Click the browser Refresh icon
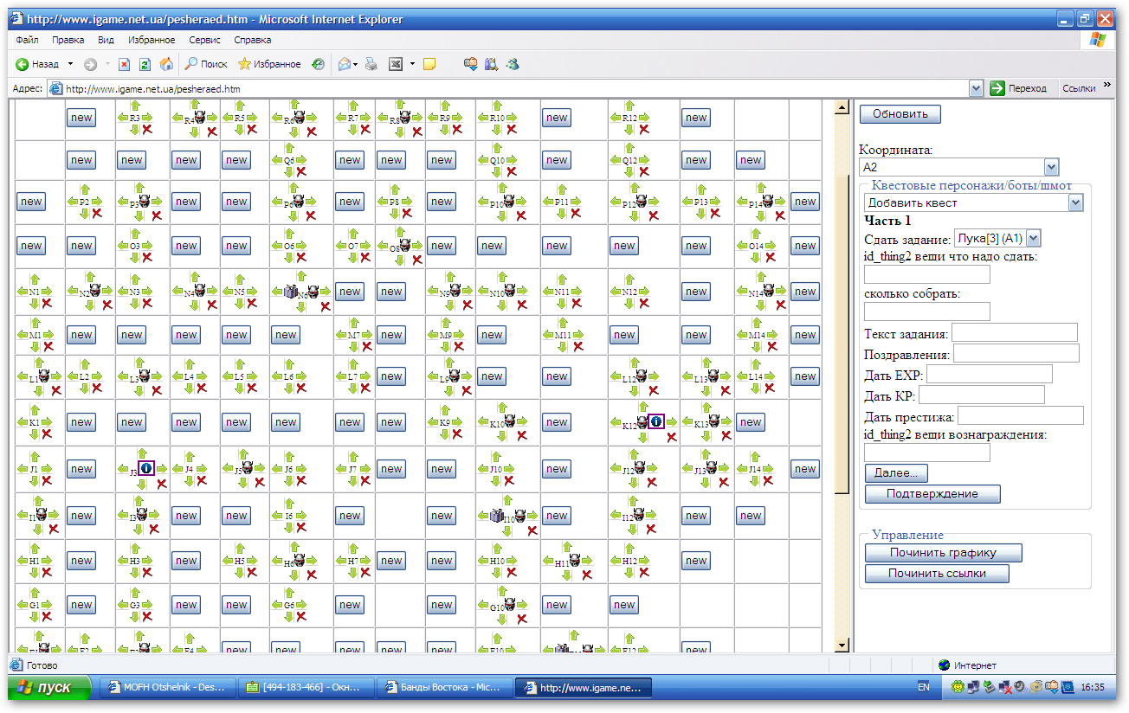 145,64
